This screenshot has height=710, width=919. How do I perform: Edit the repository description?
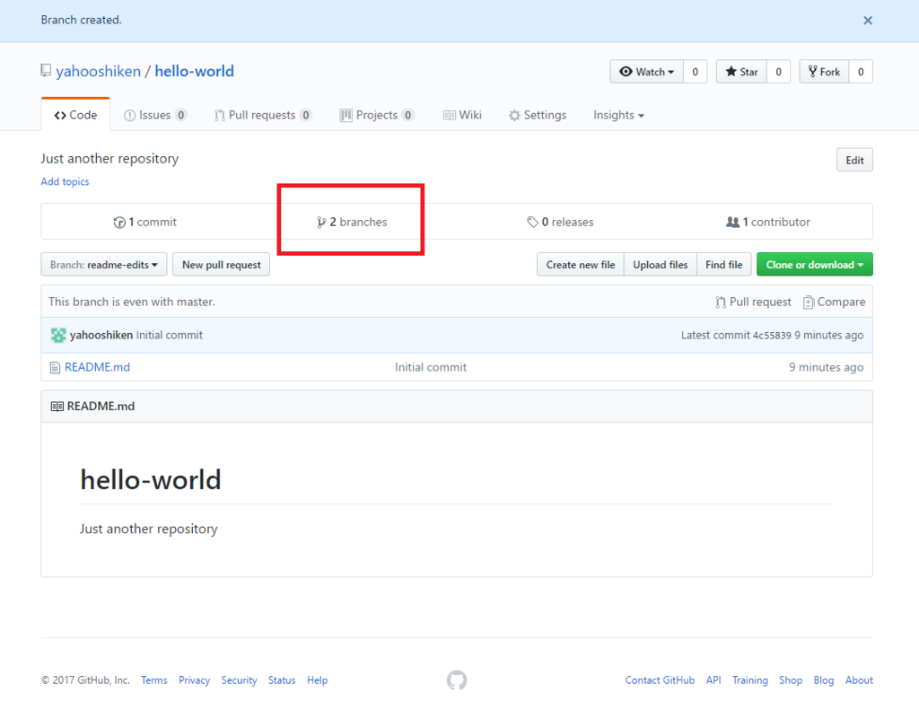[x=854, y=160]
